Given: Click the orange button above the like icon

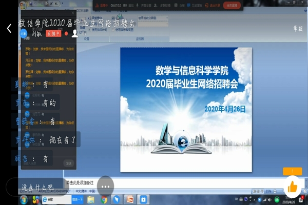Looking at the screenshot, I should (x=292, y=171).
